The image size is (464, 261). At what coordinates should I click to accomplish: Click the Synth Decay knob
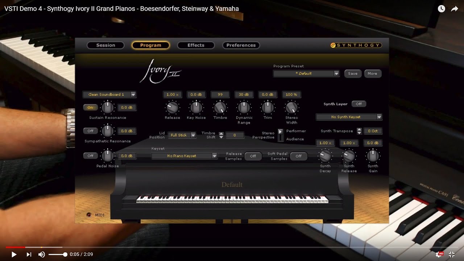tap(325, 156)
